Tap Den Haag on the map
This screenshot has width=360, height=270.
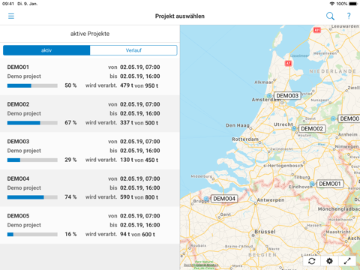pos(238,125)
